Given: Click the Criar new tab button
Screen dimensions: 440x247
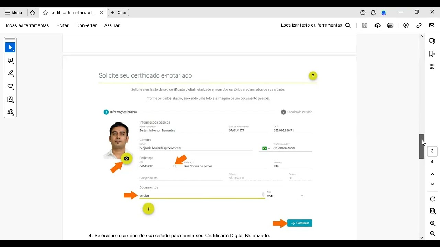Looking at the screenshot, I should [118, 13].
